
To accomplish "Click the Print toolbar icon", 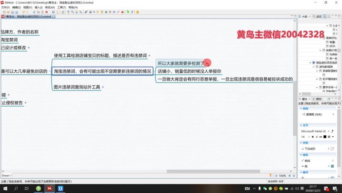I will 16,12.
